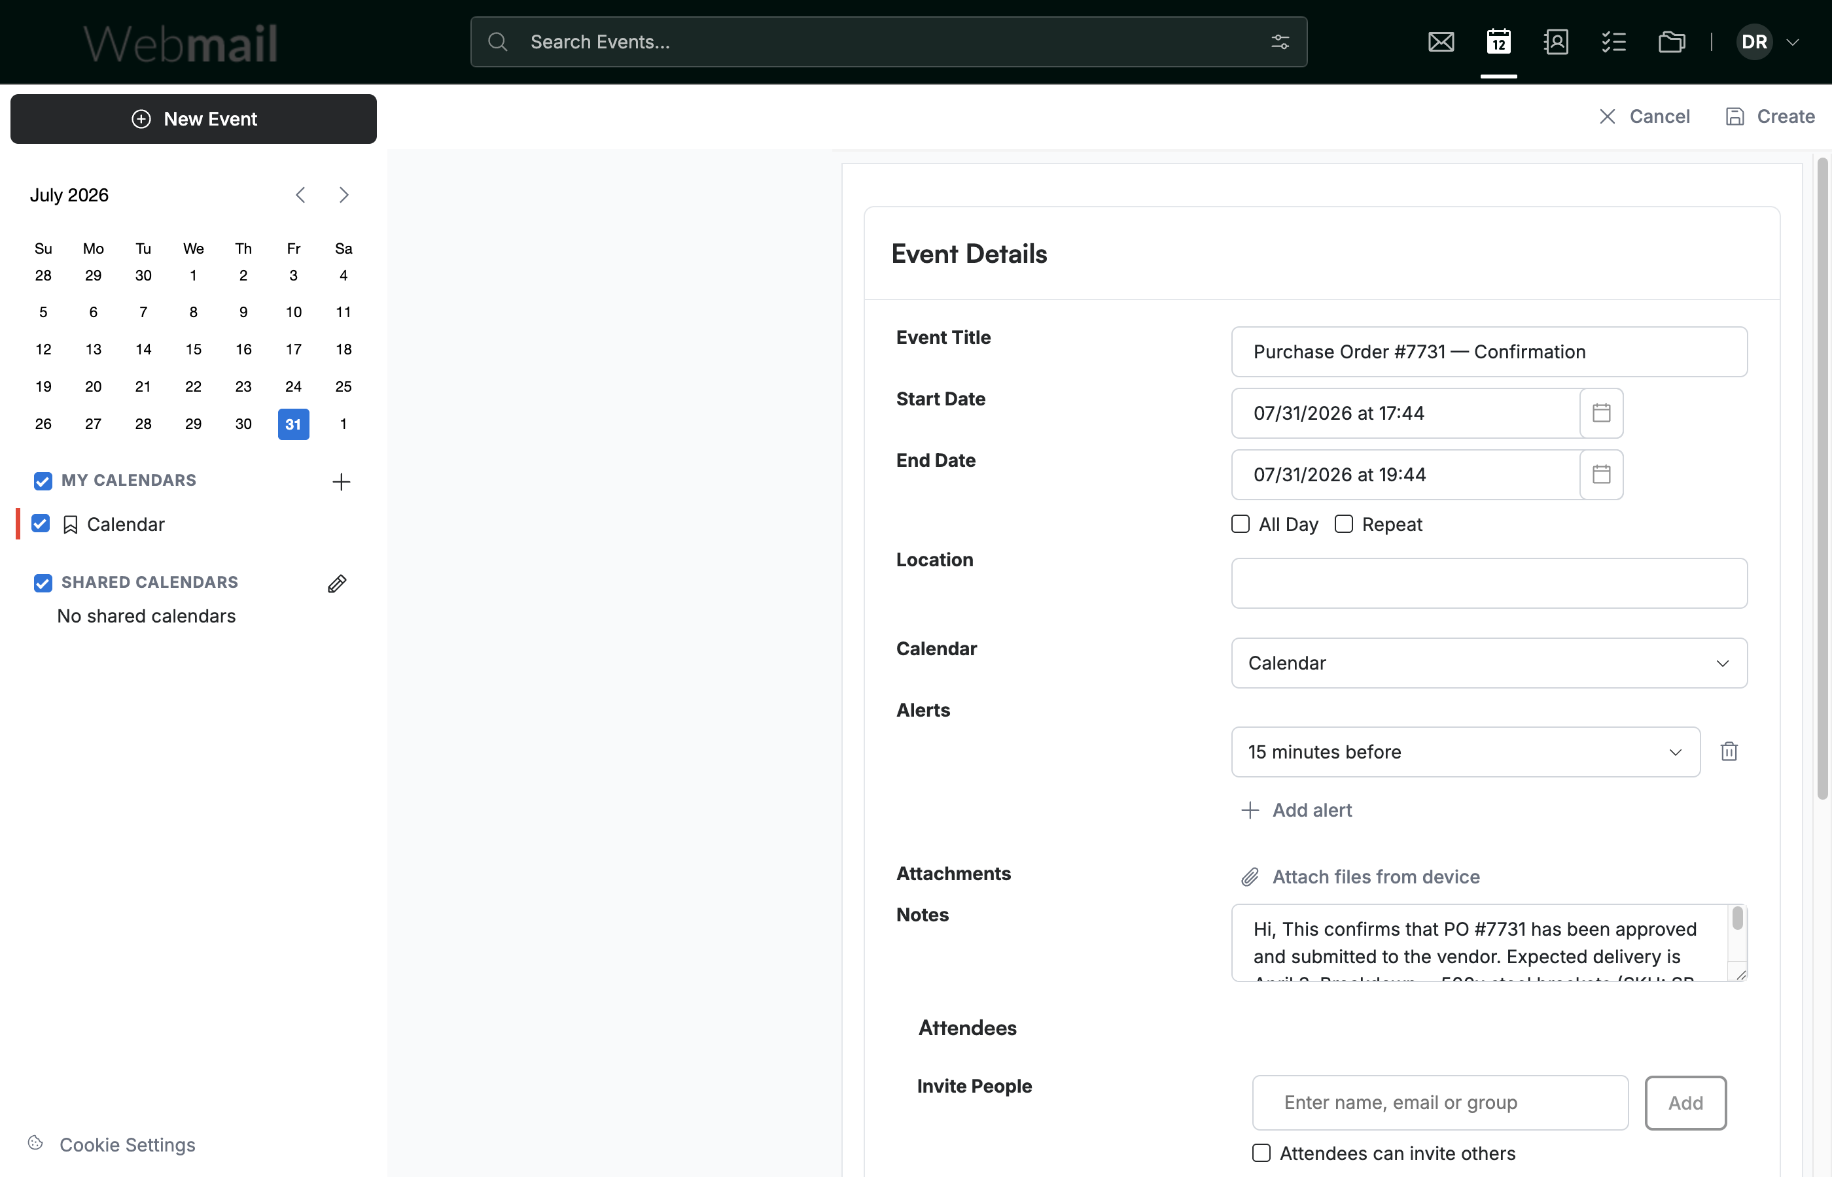Screen dimensions: 1832x1177
Task: Select July 15 in mini calendar
Action: 194,349
